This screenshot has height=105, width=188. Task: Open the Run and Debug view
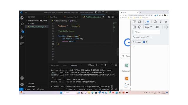[x=22, y=37]
